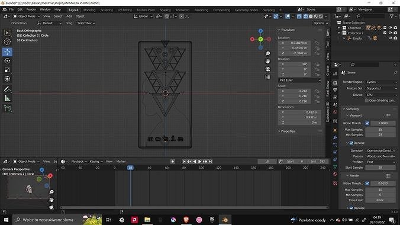Select the Measure tool
The height and width of the screenshot is (225, 400).
[x=7, y=98]
